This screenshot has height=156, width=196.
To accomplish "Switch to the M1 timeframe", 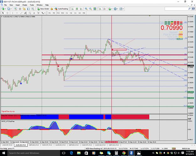I will (50, 13).
